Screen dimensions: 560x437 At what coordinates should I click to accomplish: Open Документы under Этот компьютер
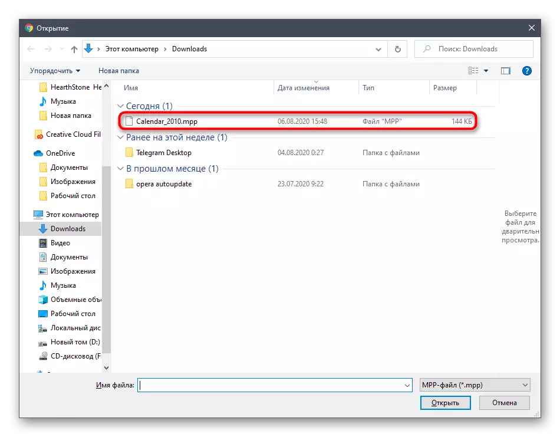click(63, 257)
